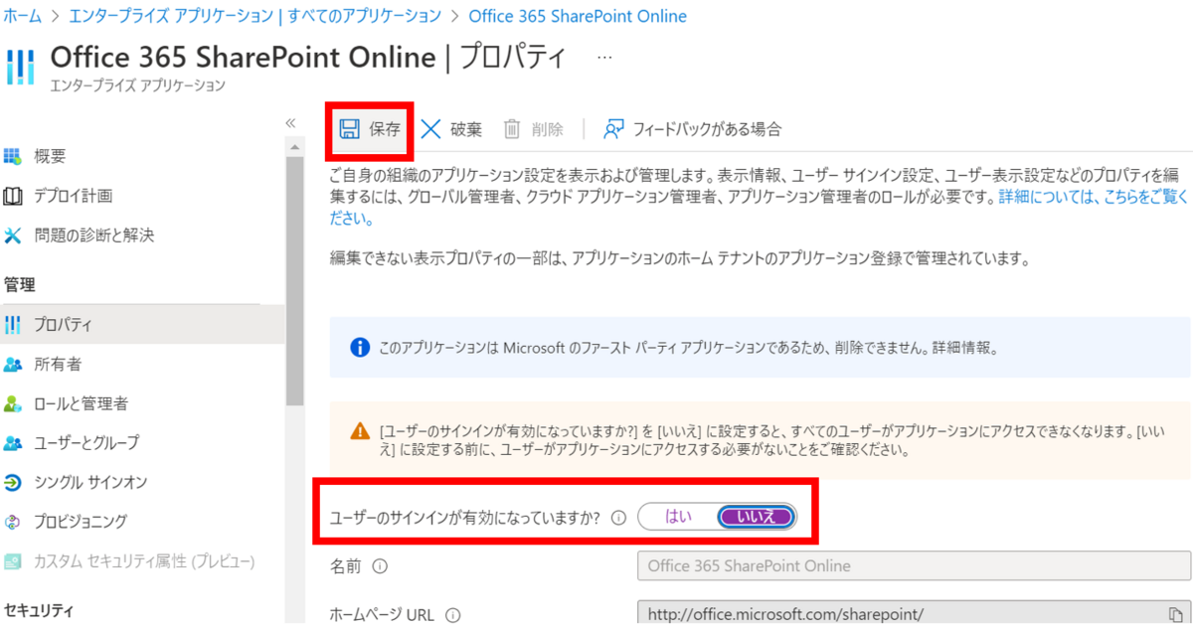Select the 管理 section heading
This screenshot has width=1193, height=629.
click(x=20, y=285)
